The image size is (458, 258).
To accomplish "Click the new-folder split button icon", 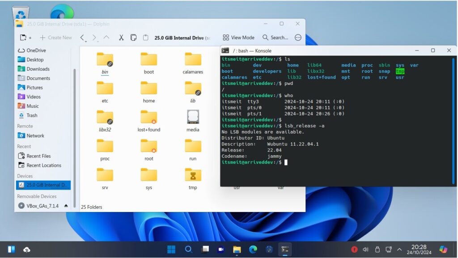I will pyautogui.click(x=23, y=38).
